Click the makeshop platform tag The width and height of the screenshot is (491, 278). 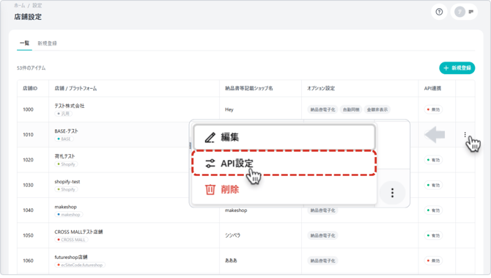(x=69, y=215)
